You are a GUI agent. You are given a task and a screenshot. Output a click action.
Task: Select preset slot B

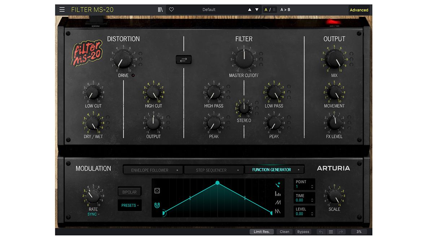pos(274,10)
